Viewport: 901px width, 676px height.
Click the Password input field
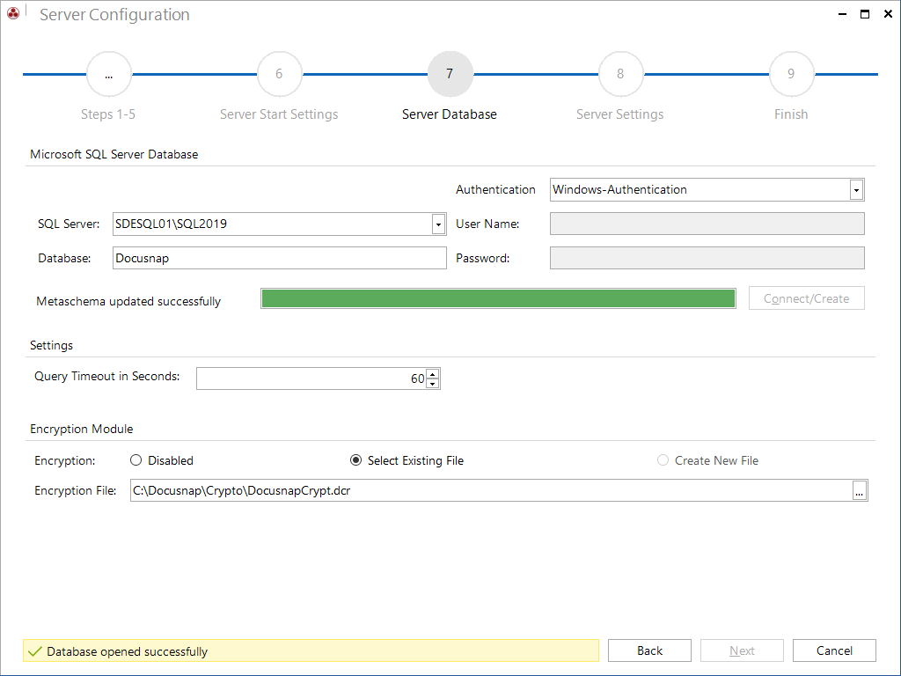click(x=707, y=258)
